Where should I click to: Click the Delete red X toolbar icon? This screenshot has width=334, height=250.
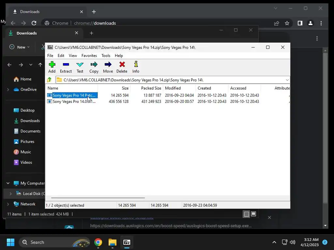tap(122, 67)
